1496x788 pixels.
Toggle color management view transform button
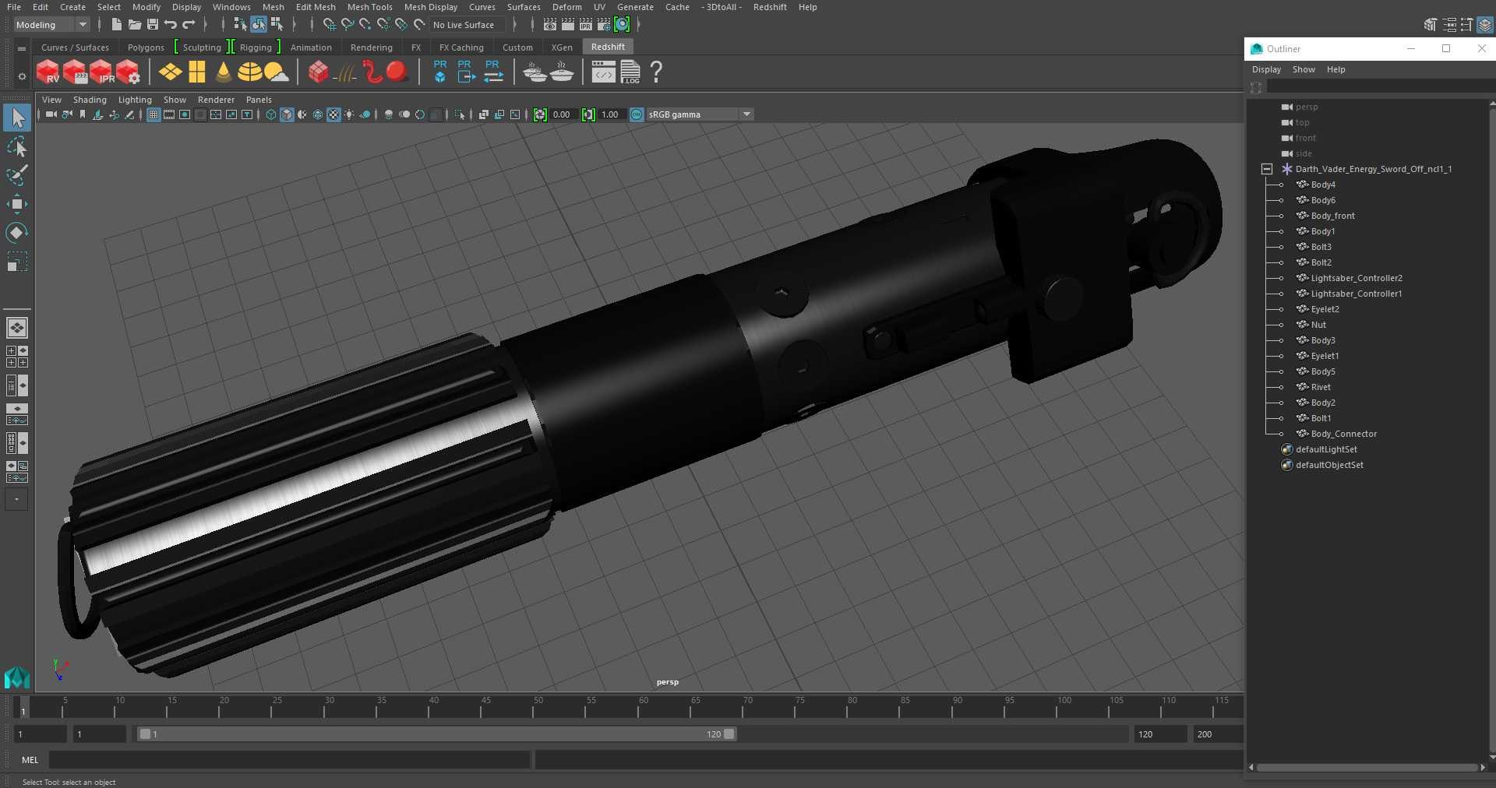637,114
